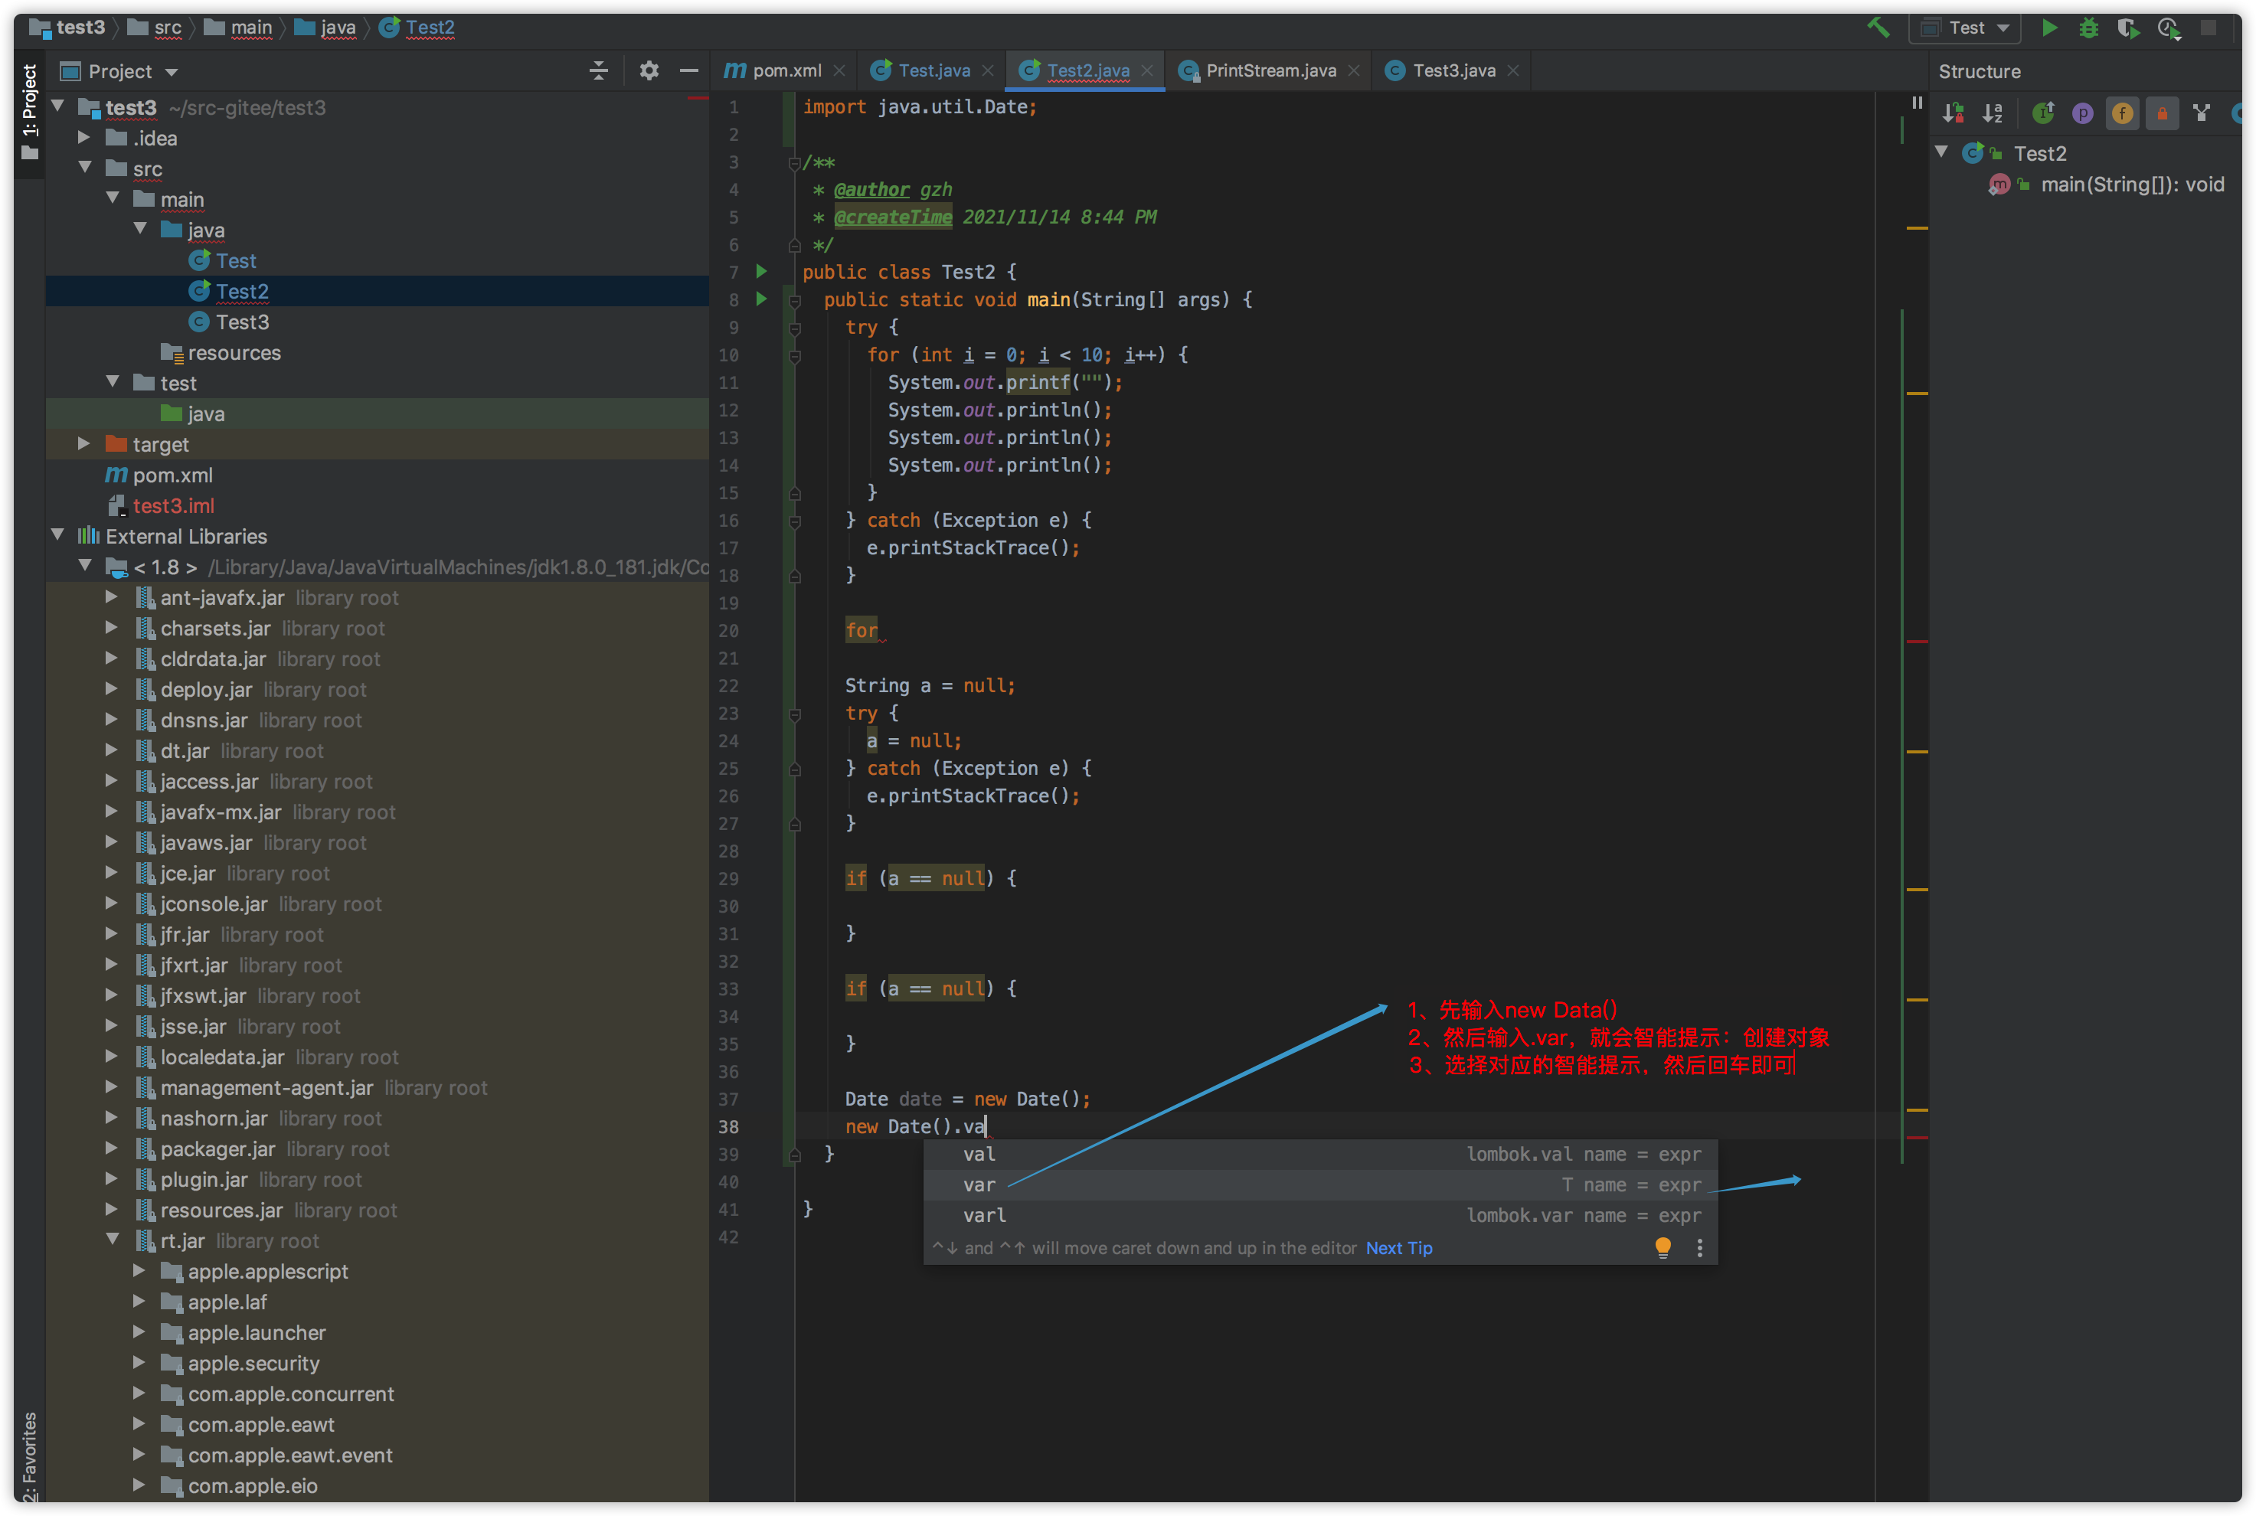Toggle Show Properties filter in Structure
Screen dimensions: 2256x1516
(2082, 113)
